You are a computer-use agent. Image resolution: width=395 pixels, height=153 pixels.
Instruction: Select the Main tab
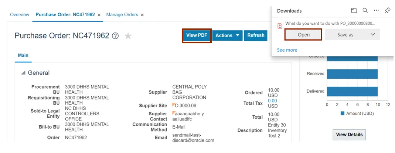pyautogui.click(x=23, y=55)
